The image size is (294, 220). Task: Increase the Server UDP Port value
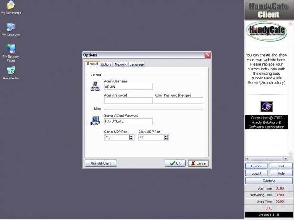click(x=131, y=136)
